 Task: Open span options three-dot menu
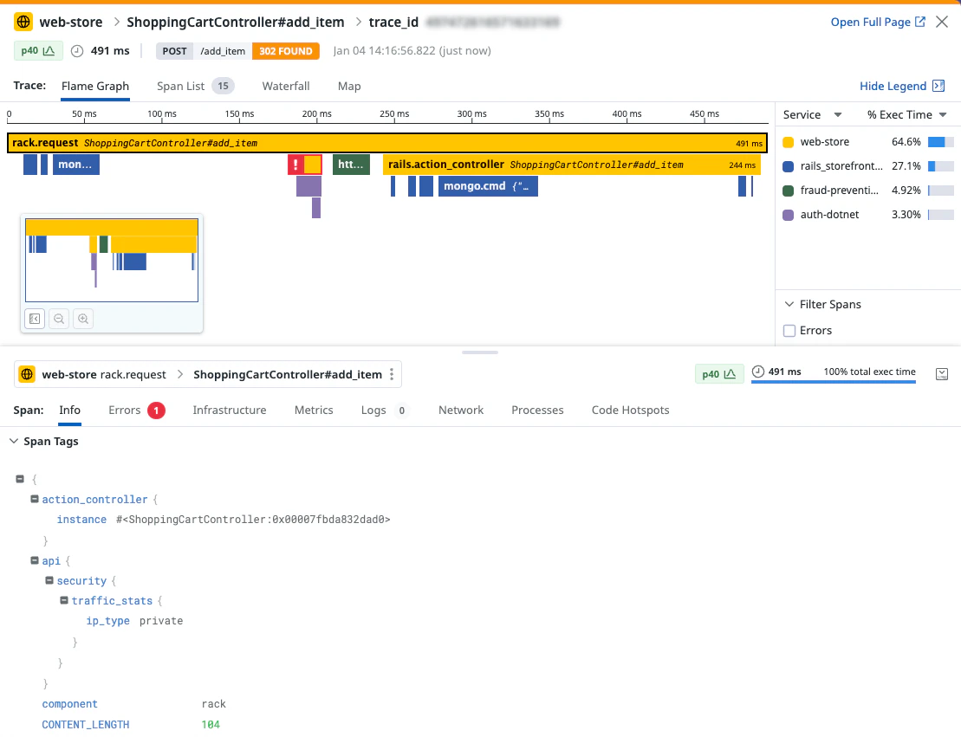point(392,374)
